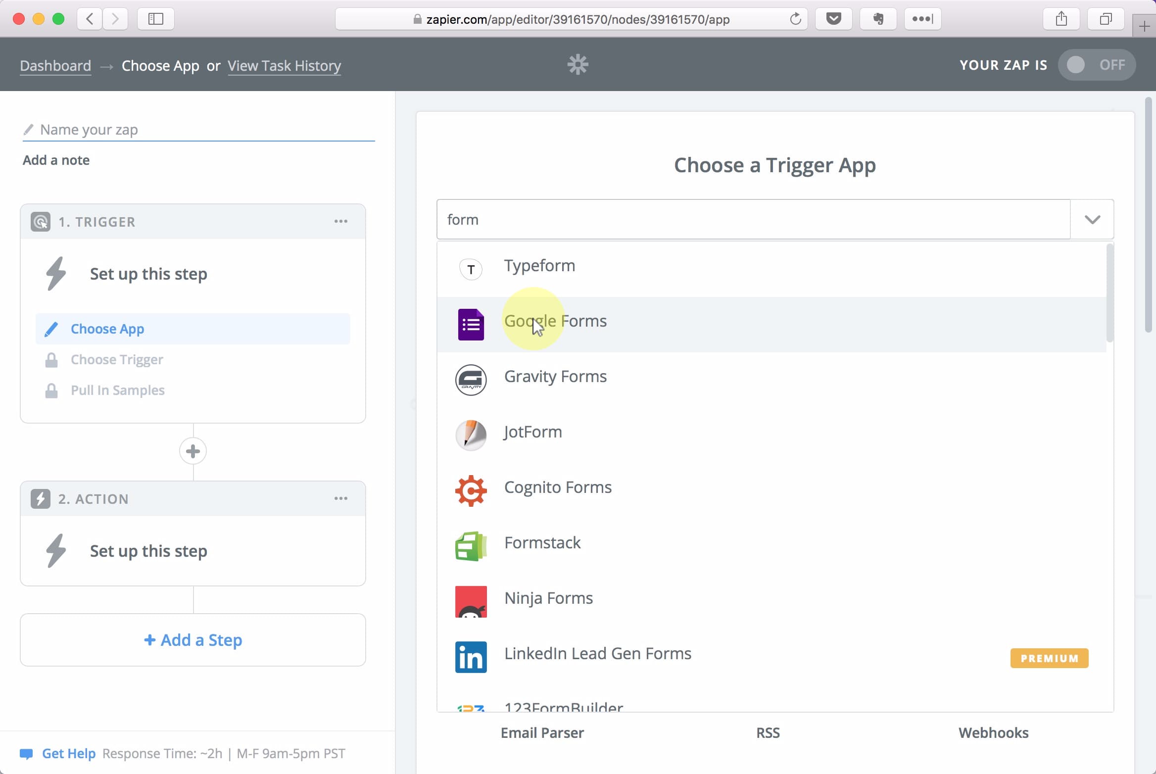This screenshot has height=774, width=1156.
Task: Reload the page with the refresh icon
Action: coord(795,19)
